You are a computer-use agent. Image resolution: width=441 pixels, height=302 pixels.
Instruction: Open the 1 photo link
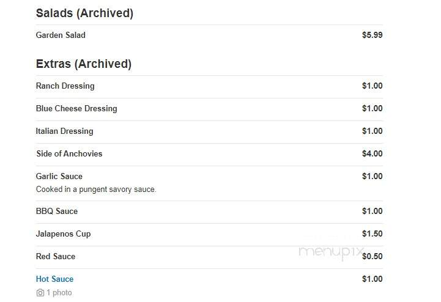[59, 293]
